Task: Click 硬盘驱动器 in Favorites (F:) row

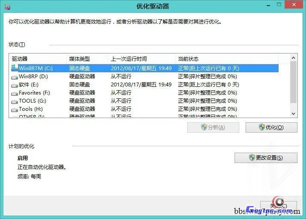Action: (82, 93)
